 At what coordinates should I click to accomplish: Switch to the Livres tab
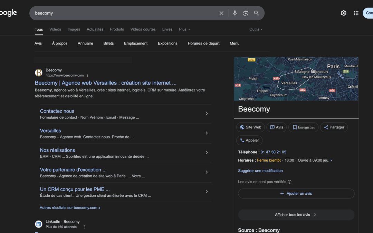[x=167, y=29]
